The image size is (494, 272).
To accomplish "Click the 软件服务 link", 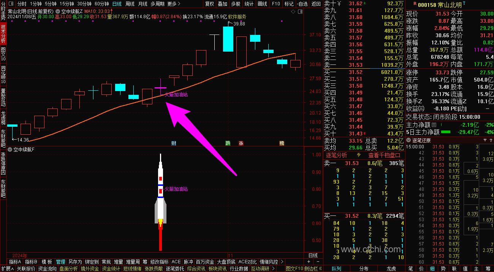I will pyautogui.click(x=237, y=17).
